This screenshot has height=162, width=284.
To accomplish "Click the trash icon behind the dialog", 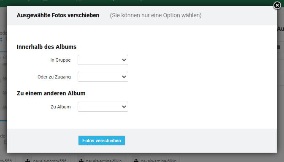I will (x=279, y=47).
